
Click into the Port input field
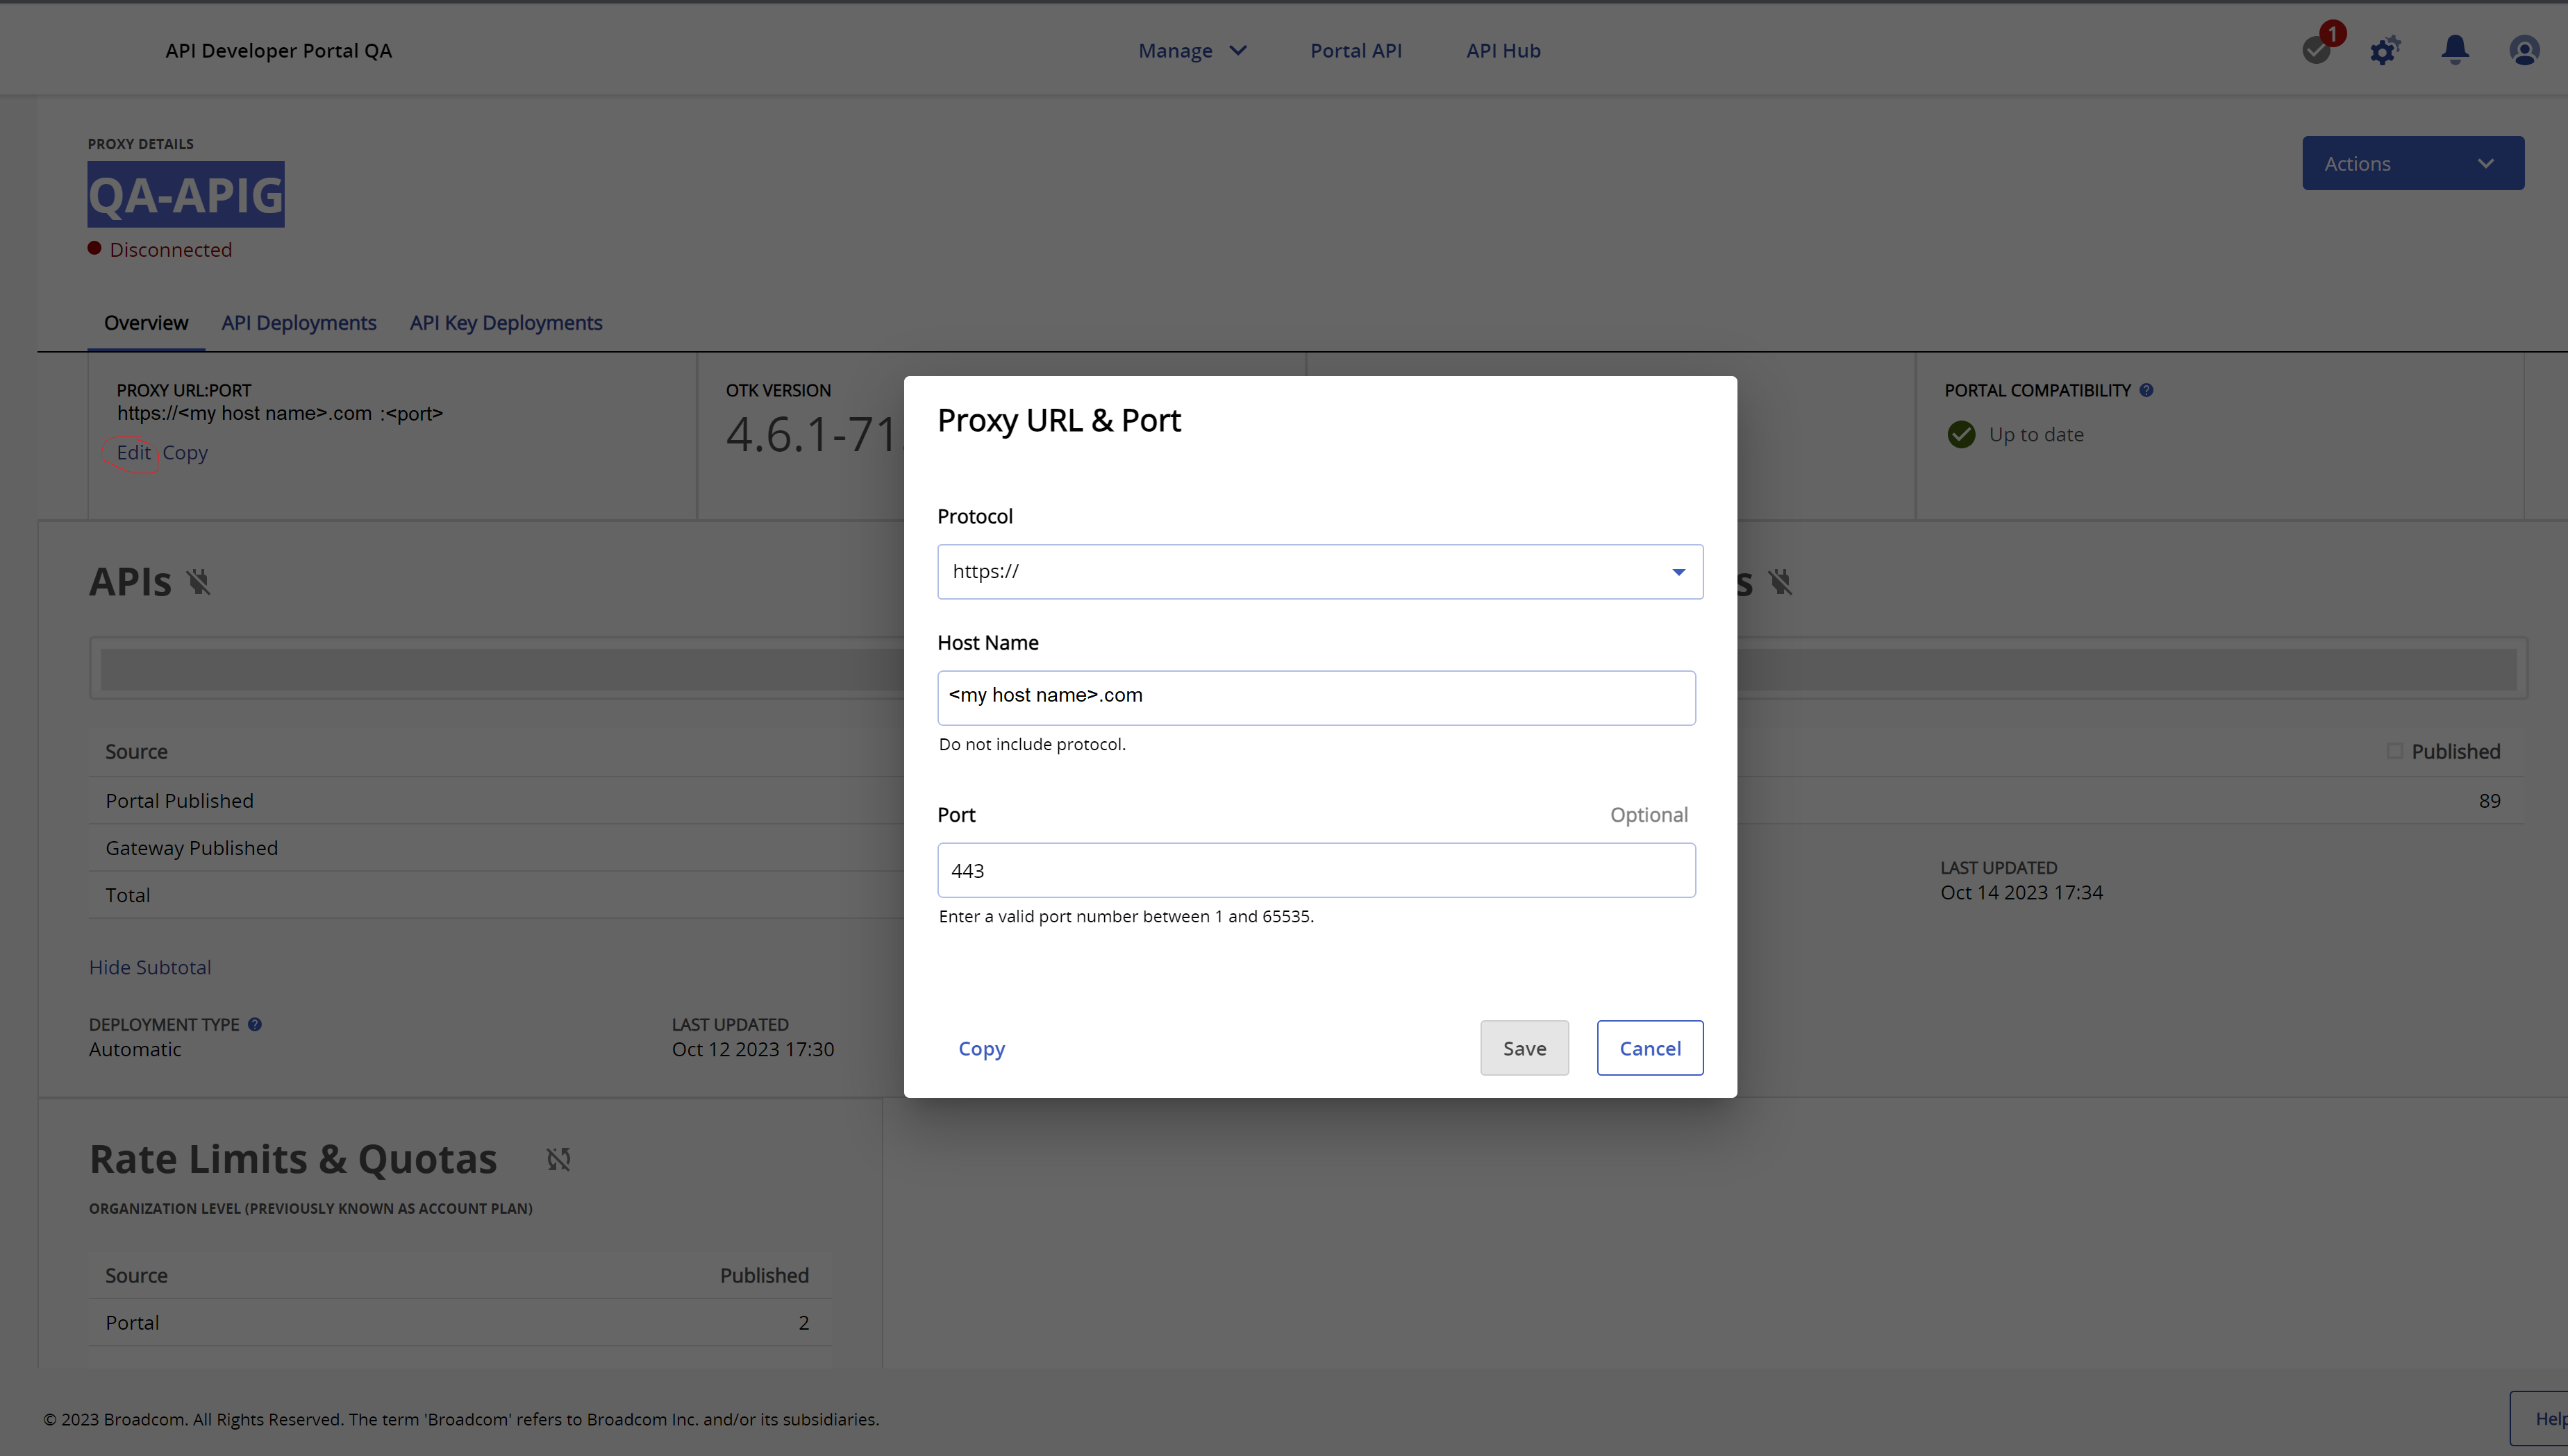(x=1315, y=870)
